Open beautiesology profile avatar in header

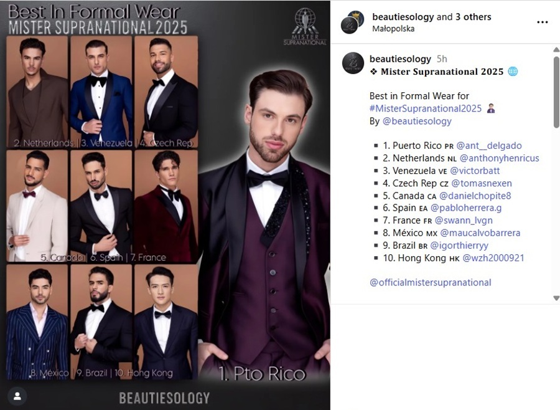[353, 22]
